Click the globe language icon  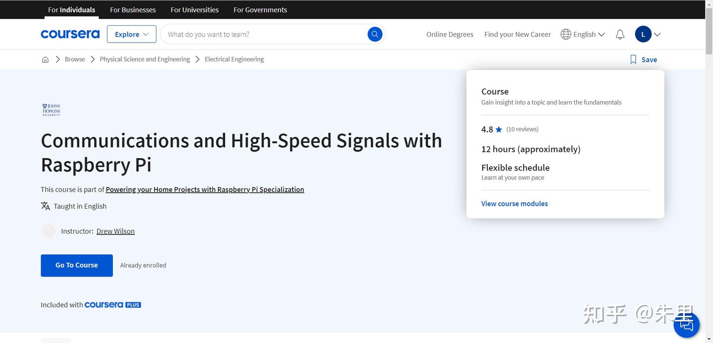(566, 34)
